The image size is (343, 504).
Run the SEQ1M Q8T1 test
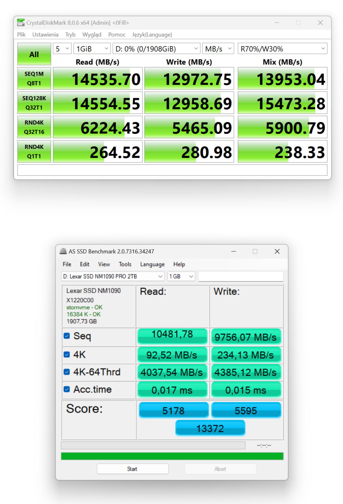(34, 78)
